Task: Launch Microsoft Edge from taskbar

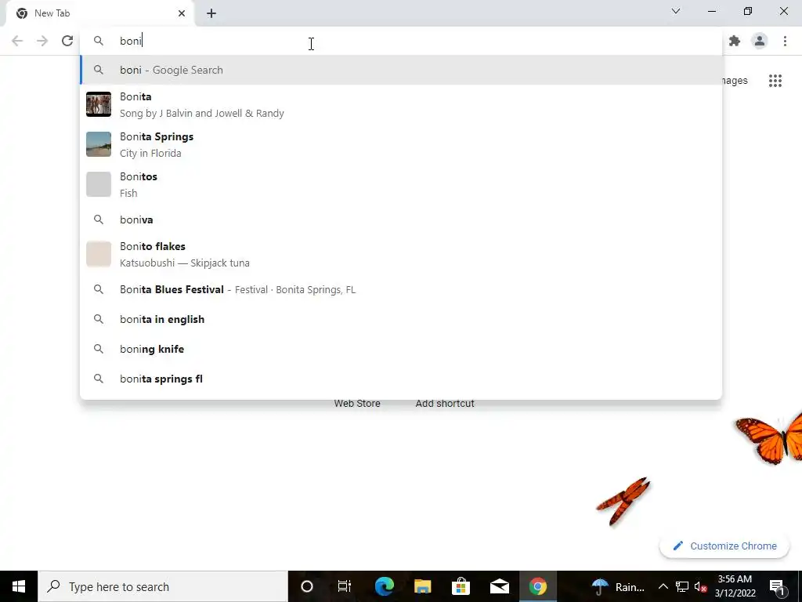Action: pos(384,586)
